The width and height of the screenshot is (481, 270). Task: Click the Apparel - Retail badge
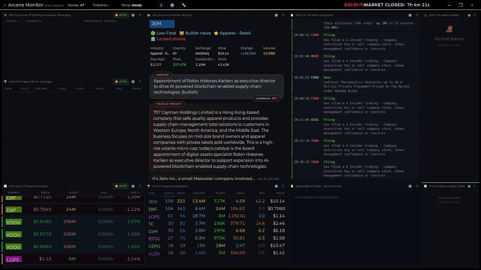pyautogui.click(x=232, y=33)
